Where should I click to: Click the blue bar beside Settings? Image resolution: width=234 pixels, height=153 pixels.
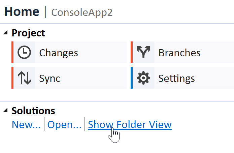[132, 78]
